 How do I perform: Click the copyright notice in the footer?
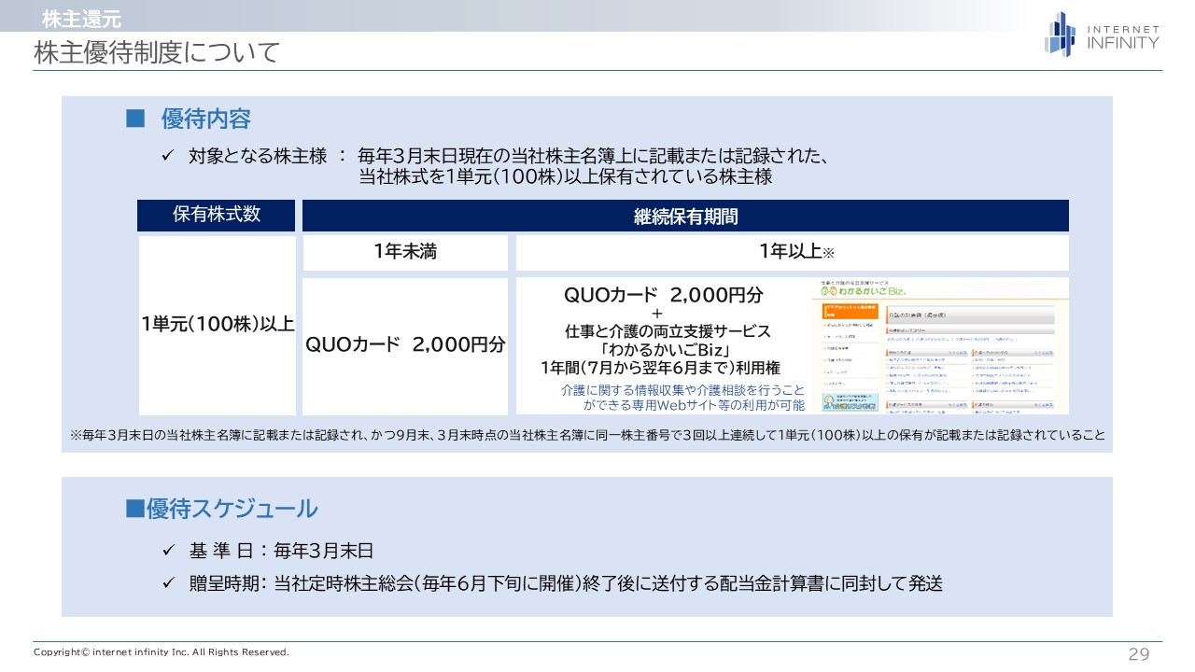click(x=162, y=652)
